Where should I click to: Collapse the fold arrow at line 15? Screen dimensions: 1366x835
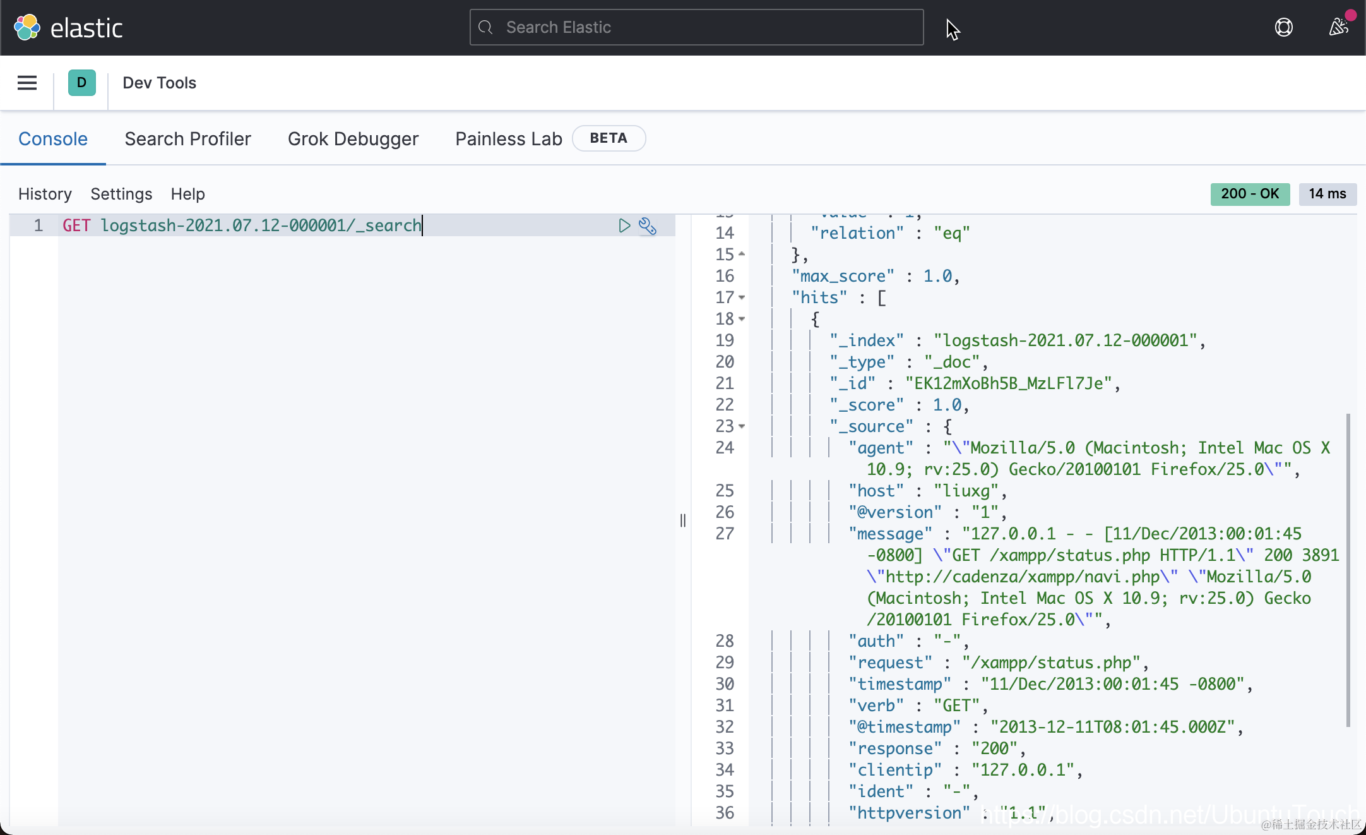(x=742, y=255)
